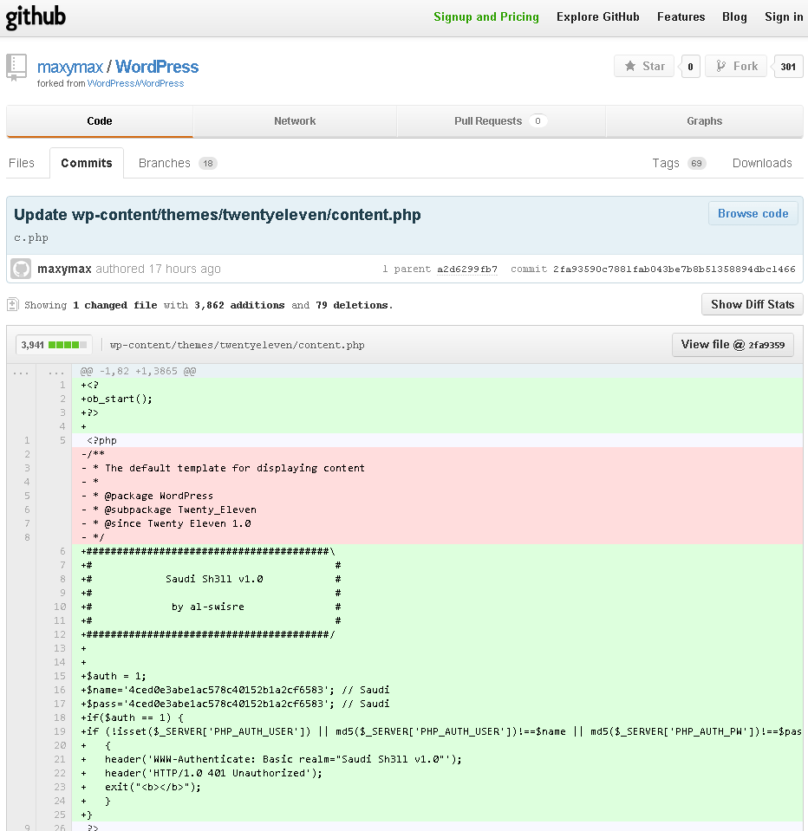Click Sign in
808x831 pixels.
pos(784,17)
